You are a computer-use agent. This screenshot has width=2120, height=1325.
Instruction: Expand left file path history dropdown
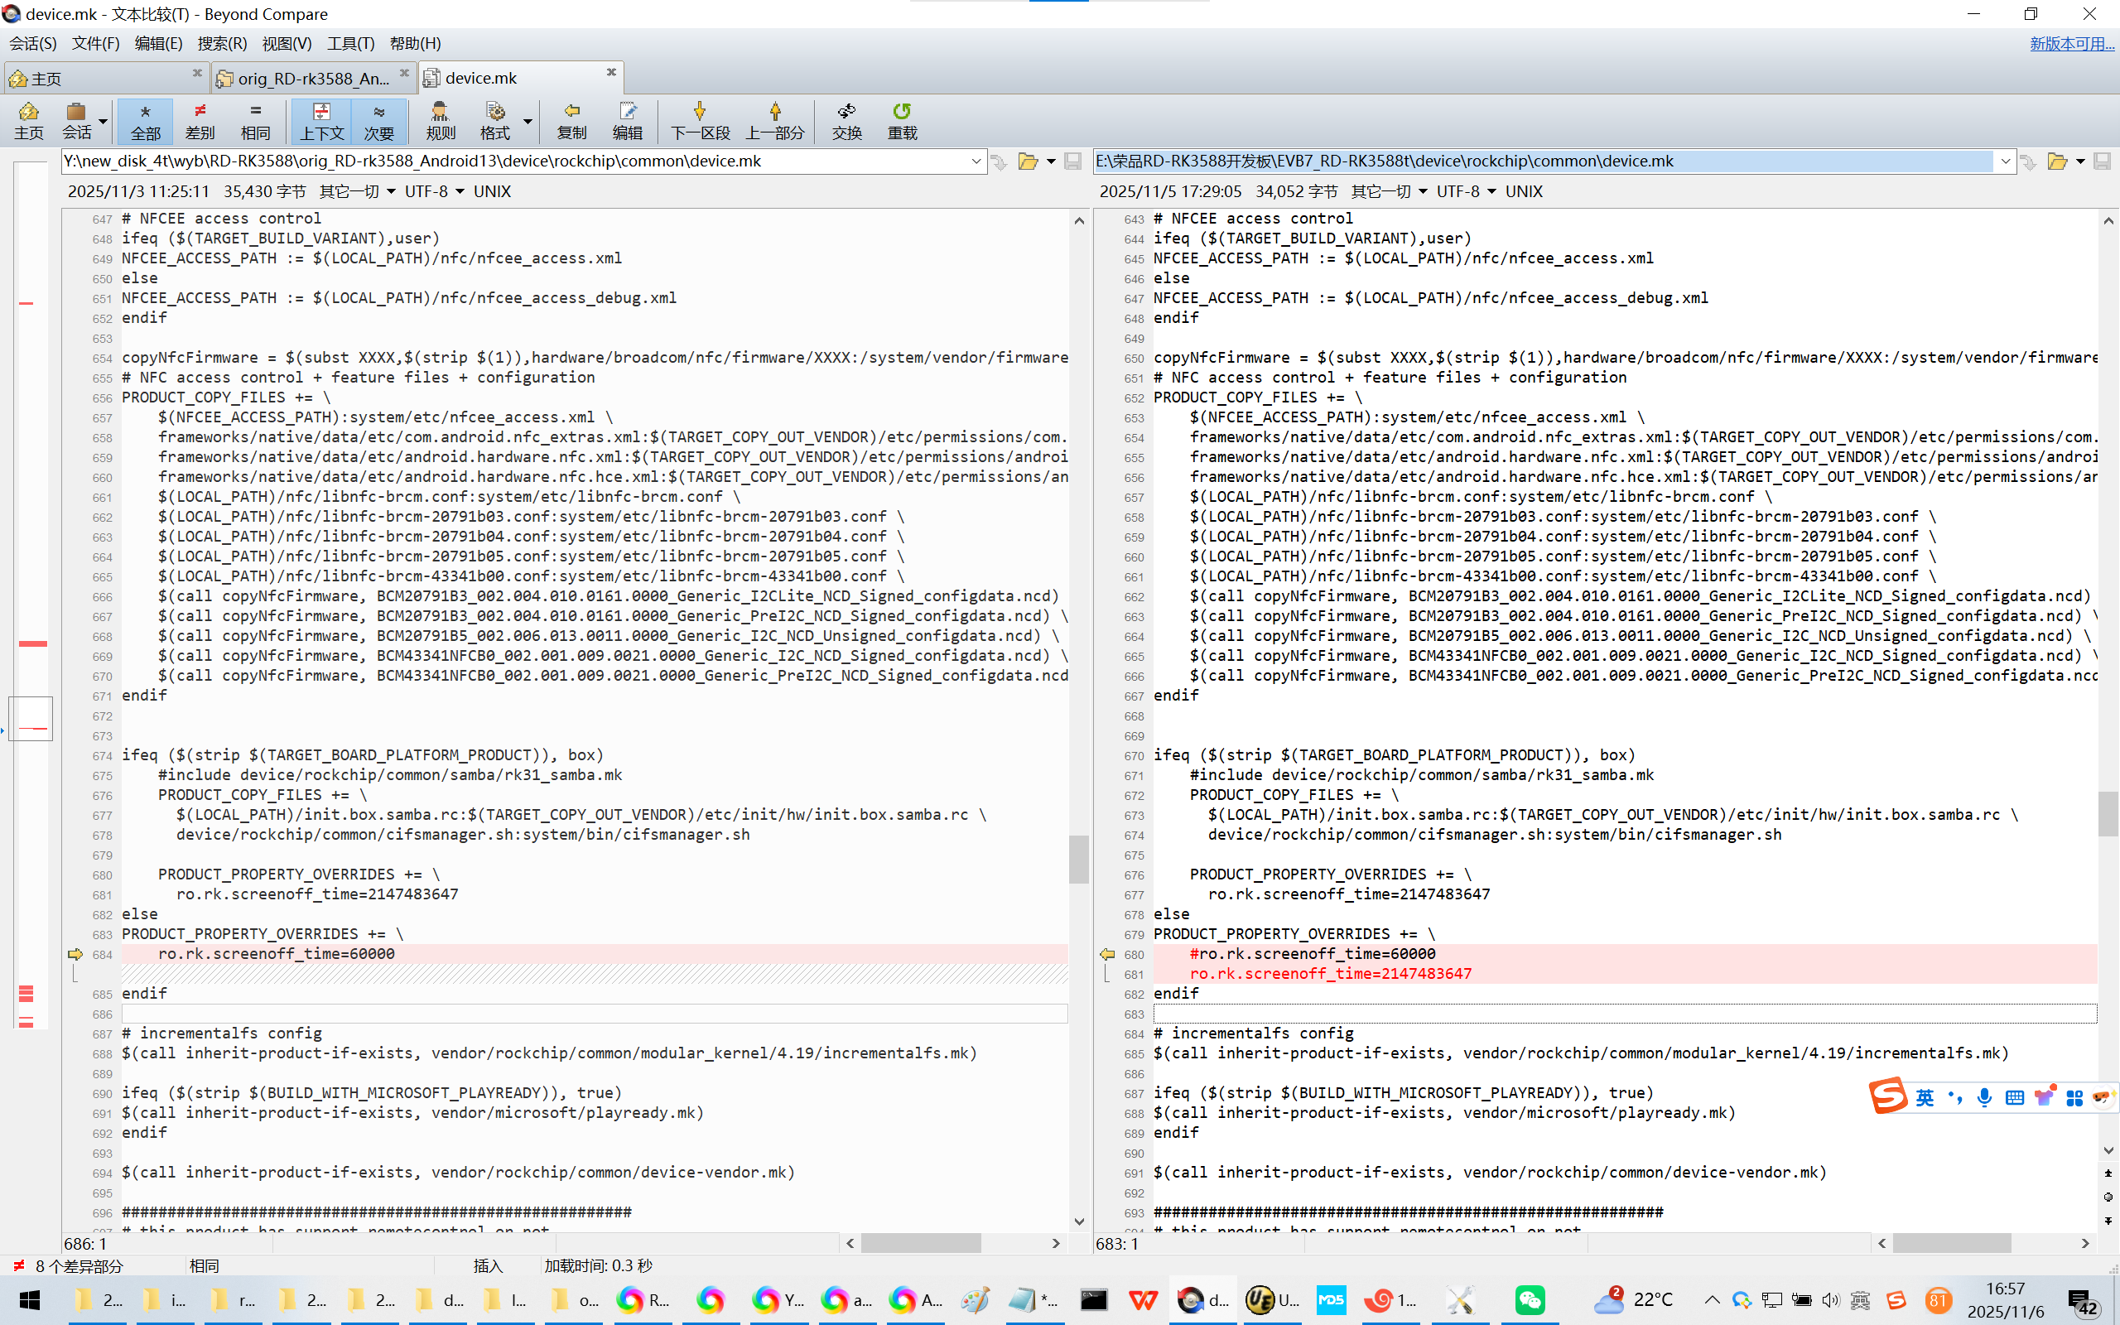click(x=976, y=161)
